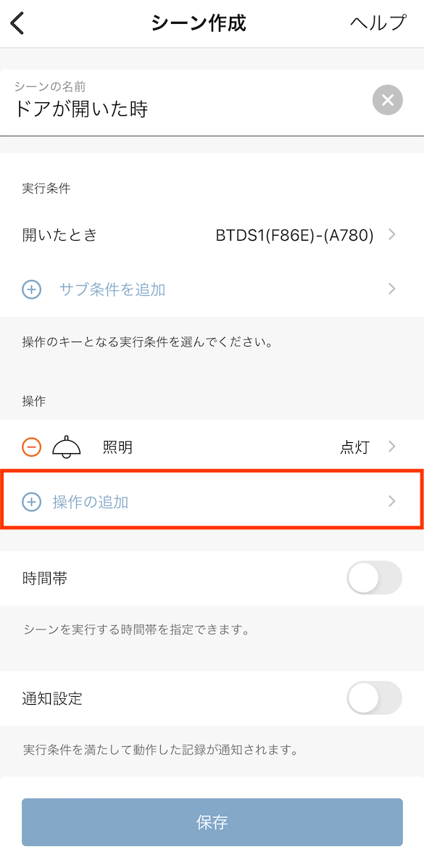Remove 照明 action with orange minus icon
Image resolution: width=424 pixels, height=852 pixels.
(31, 447)
